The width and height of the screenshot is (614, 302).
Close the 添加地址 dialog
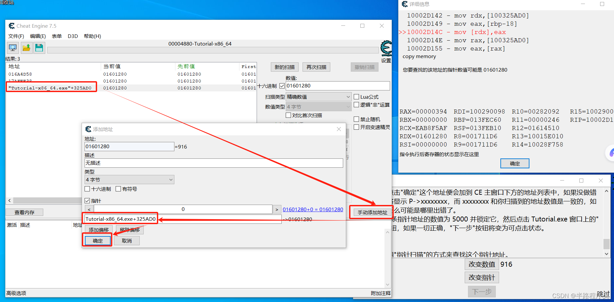click(x=339, y=129)
